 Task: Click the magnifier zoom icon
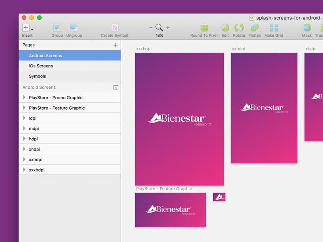[159, 27]
